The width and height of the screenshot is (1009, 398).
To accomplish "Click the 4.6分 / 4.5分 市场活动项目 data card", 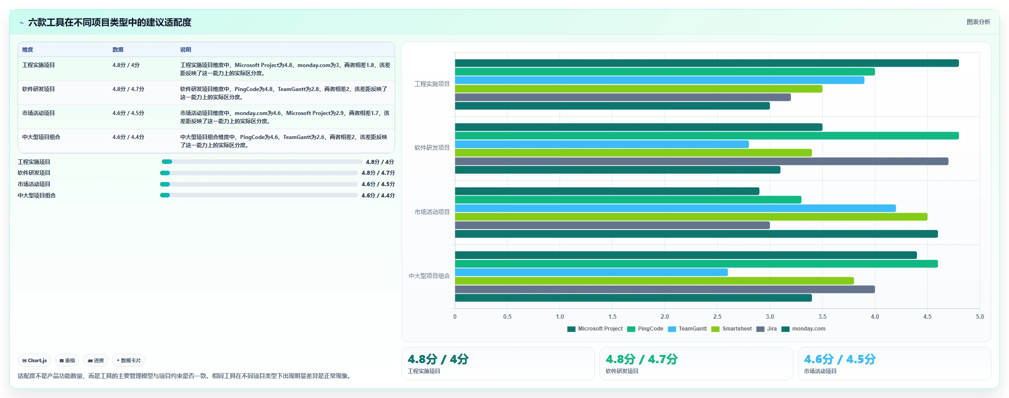I will click(894, 364).
